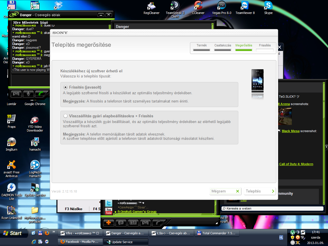Screen dimensions: 328x246
Task: Click the Danger chat message input area
Action: [31, 80]
